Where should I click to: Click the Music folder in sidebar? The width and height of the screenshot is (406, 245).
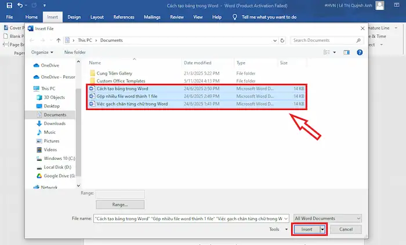coord(50,132)
